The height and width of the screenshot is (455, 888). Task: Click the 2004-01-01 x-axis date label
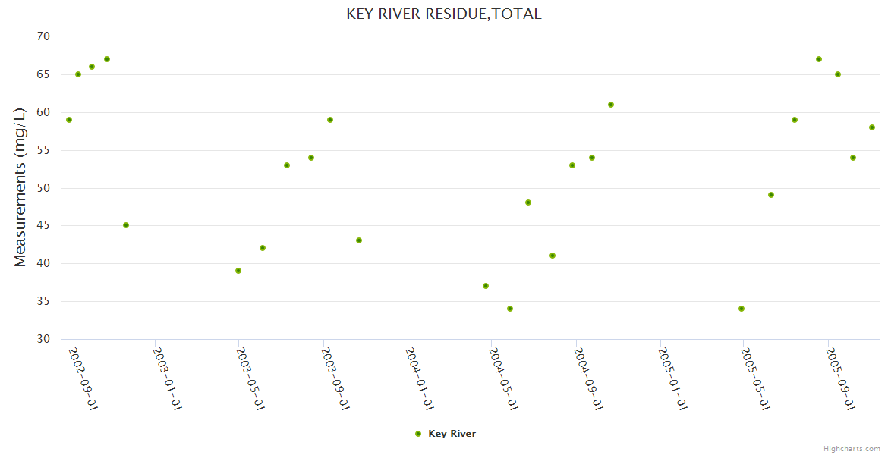pyautogui.click(x=420, y=378)
